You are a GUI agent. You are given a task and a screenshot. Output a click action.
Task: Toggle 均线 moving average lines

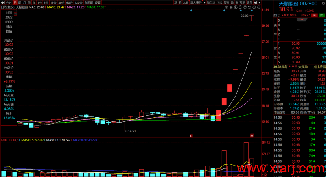click(x=219, y=2)
